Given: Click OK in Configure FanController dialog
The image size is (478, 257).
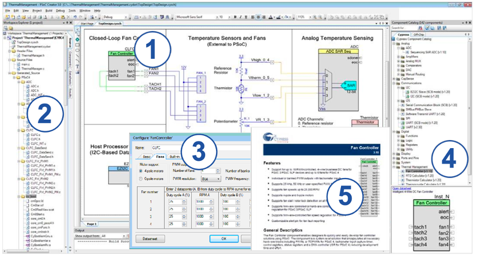Looking at the screenshot, I should click(224, 239).
